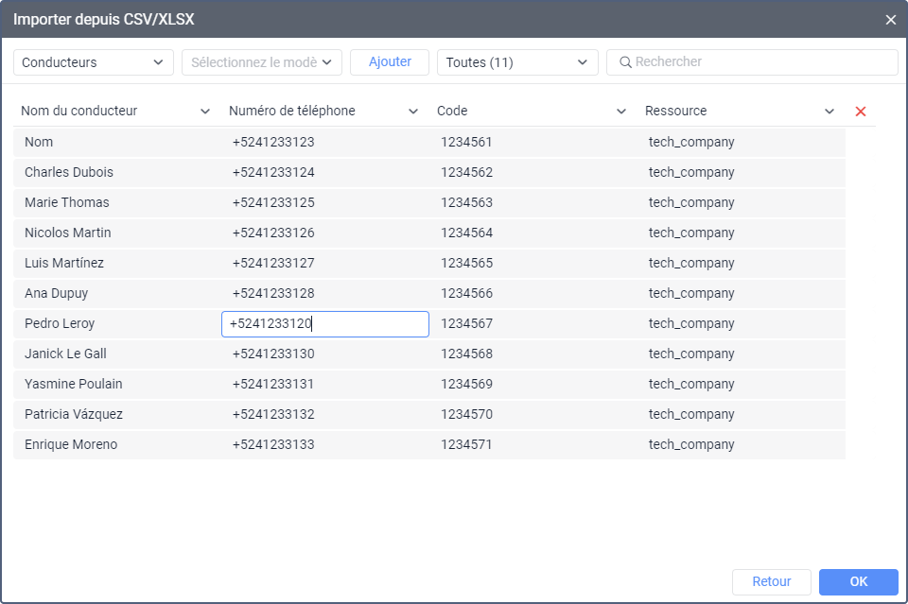Click the Ajouter button
The height and width of the screenshot is (604, 908).
(390, 61)
